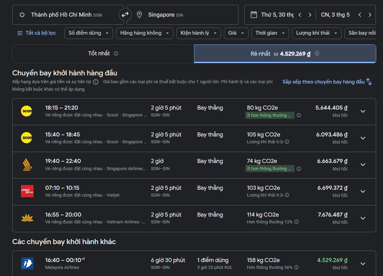
Task: Open the Hãng hàng không filter dropdown
Action: (x=144, y=33)
